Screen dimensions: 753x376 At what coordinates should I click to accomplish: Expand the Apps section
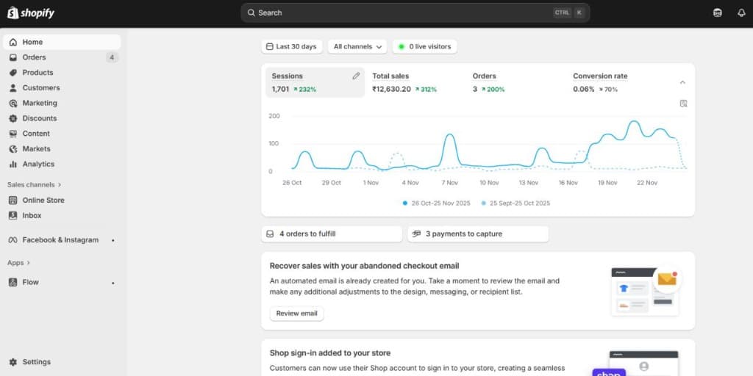(18, 263)
